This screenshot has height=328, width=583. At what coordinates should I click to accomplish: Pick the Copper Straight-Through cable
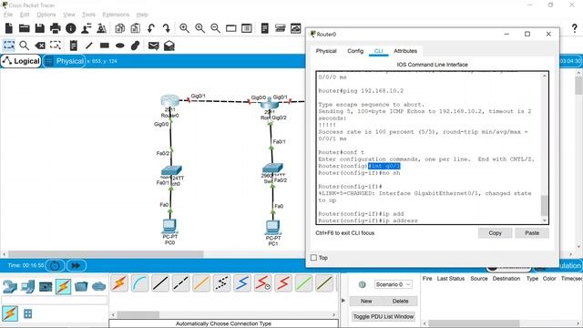tap(160, 283)
